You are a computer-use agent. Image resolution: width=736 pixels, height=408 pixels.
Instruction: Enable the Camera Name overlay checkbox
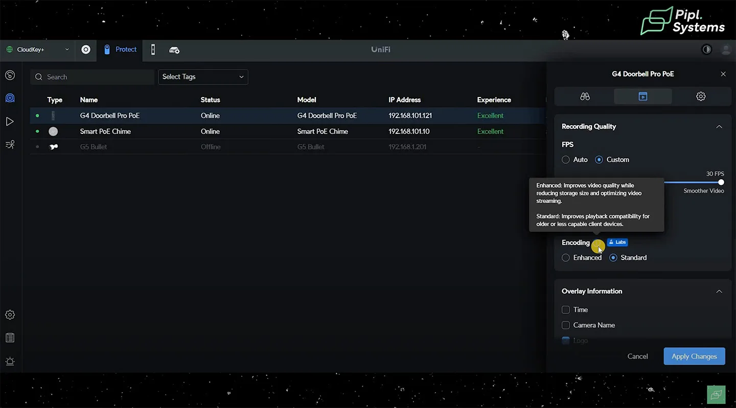[x=566, y=325]
